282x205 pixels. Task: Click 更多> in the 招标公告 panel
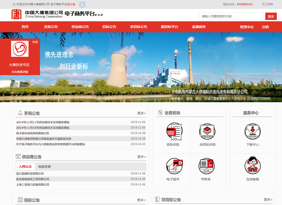(141, 200)
